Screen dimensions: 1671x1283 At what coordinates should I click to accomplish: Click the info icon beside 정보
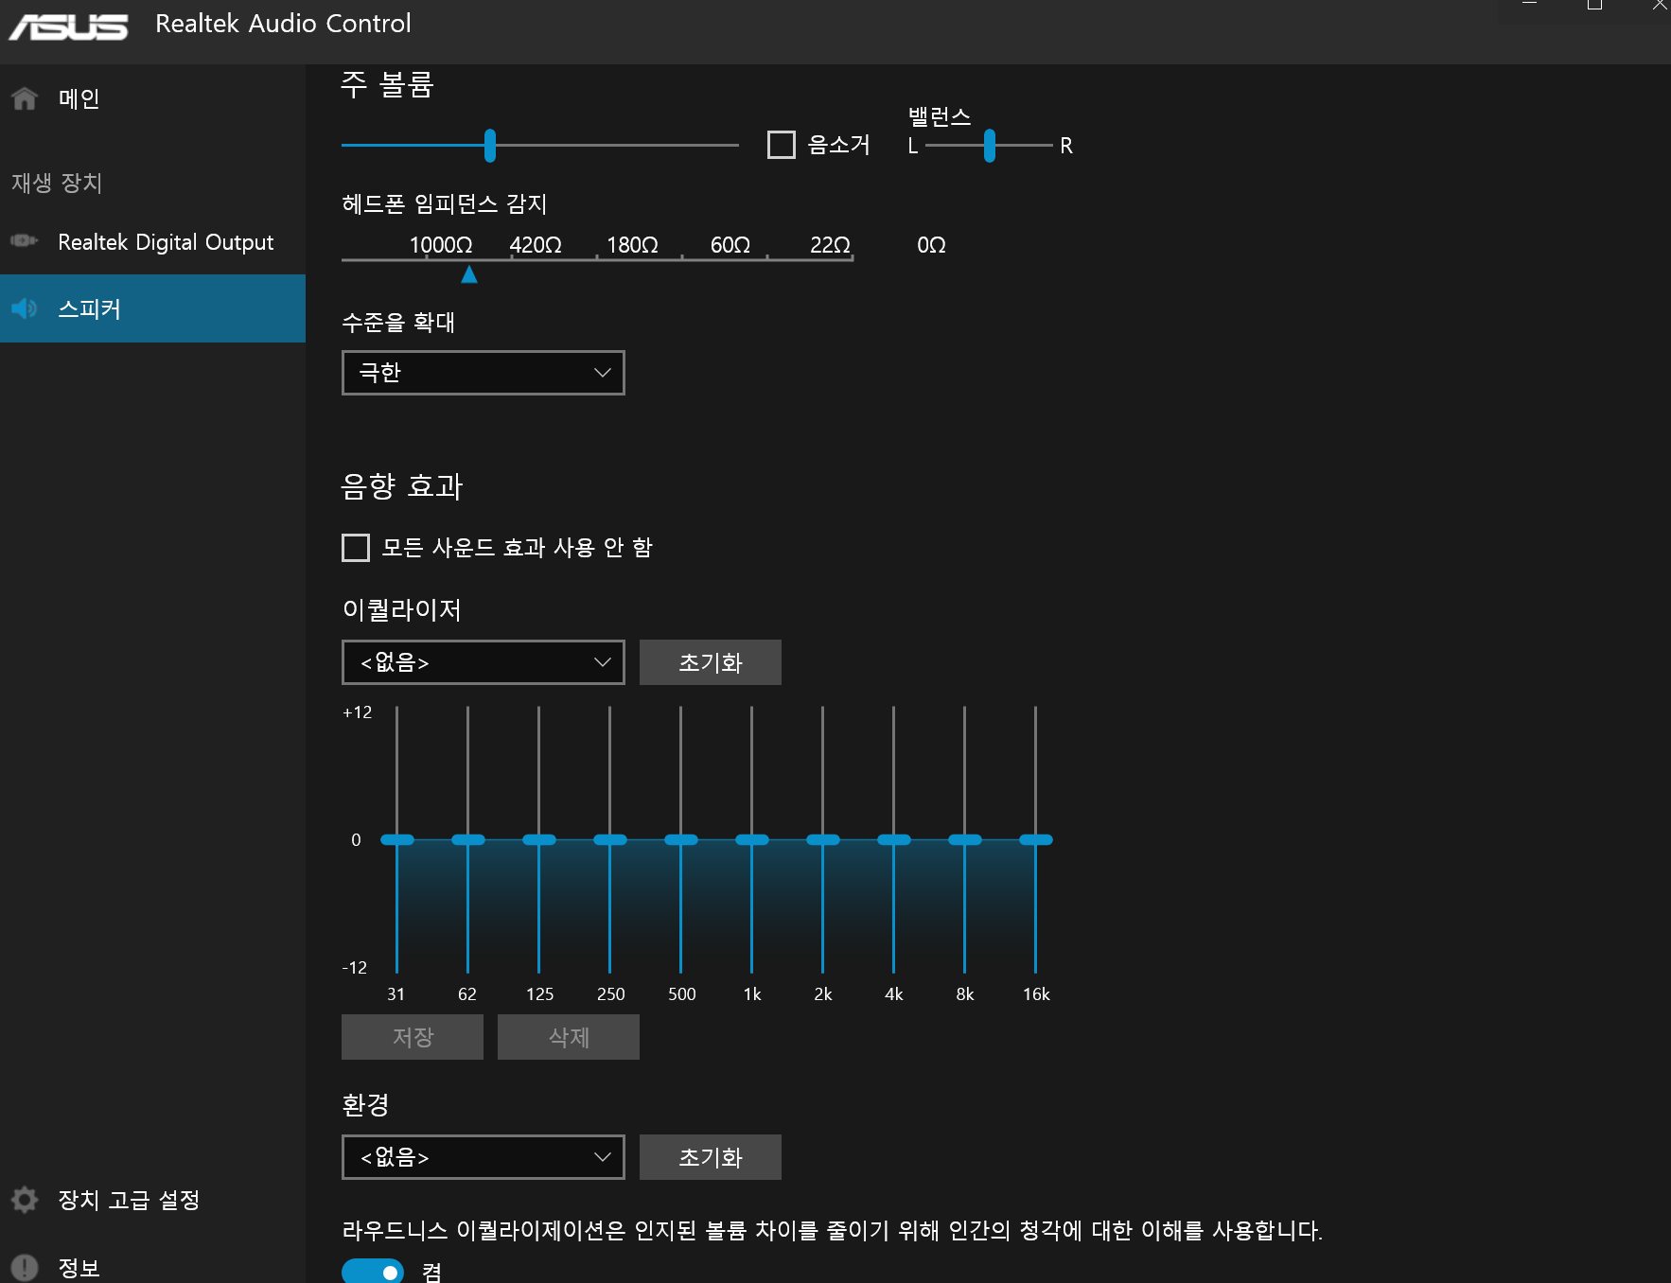tap(25, 1267)
